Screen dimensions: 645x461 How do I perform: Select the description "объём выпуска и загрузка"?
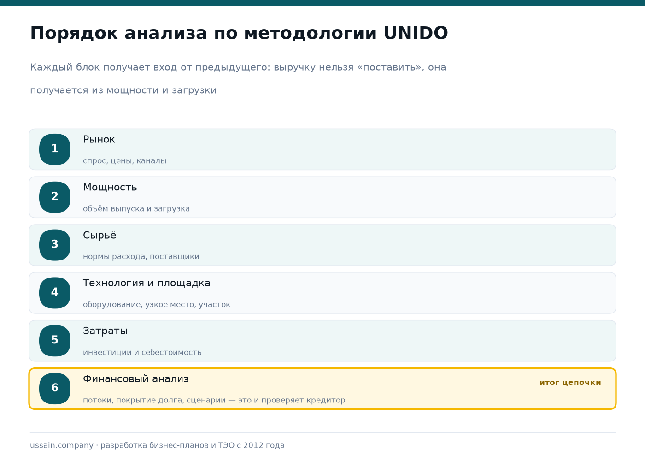136,209
